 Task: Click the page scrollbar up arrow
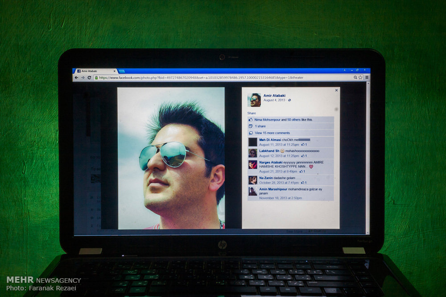click(x=368, y=84)
